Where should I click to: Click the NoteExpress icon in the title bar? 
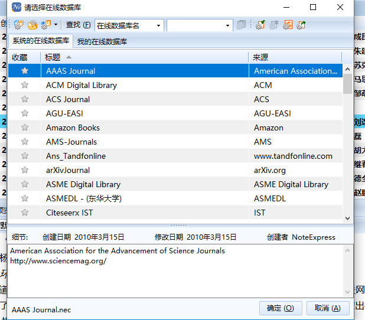click(17, 7)
